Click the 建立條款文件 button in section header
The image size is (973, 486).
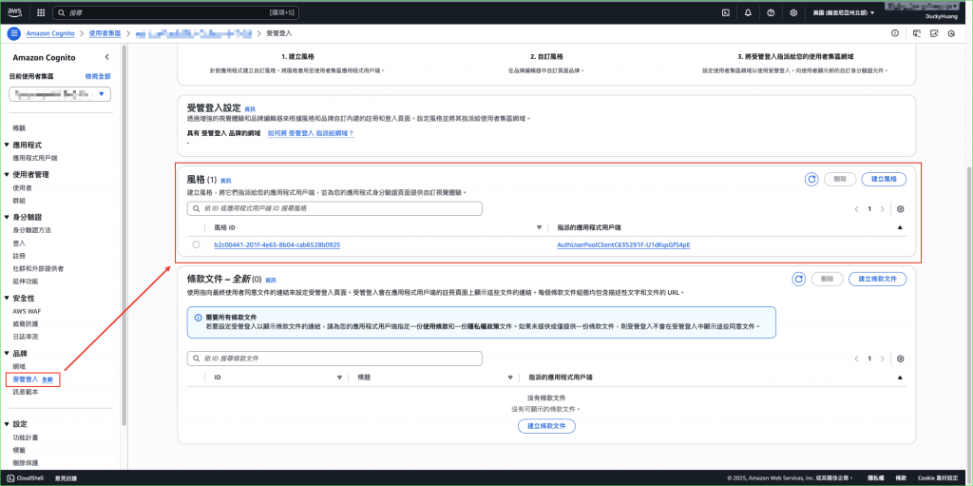pyautogui.click(x=877, y=279)
